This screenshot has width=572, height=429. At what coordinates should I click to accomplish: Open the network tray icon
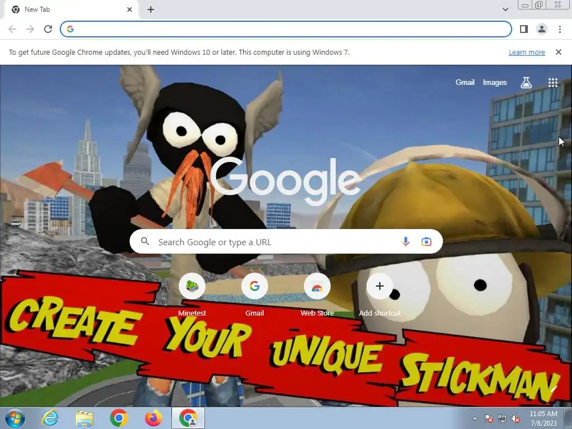pos(502,419)
